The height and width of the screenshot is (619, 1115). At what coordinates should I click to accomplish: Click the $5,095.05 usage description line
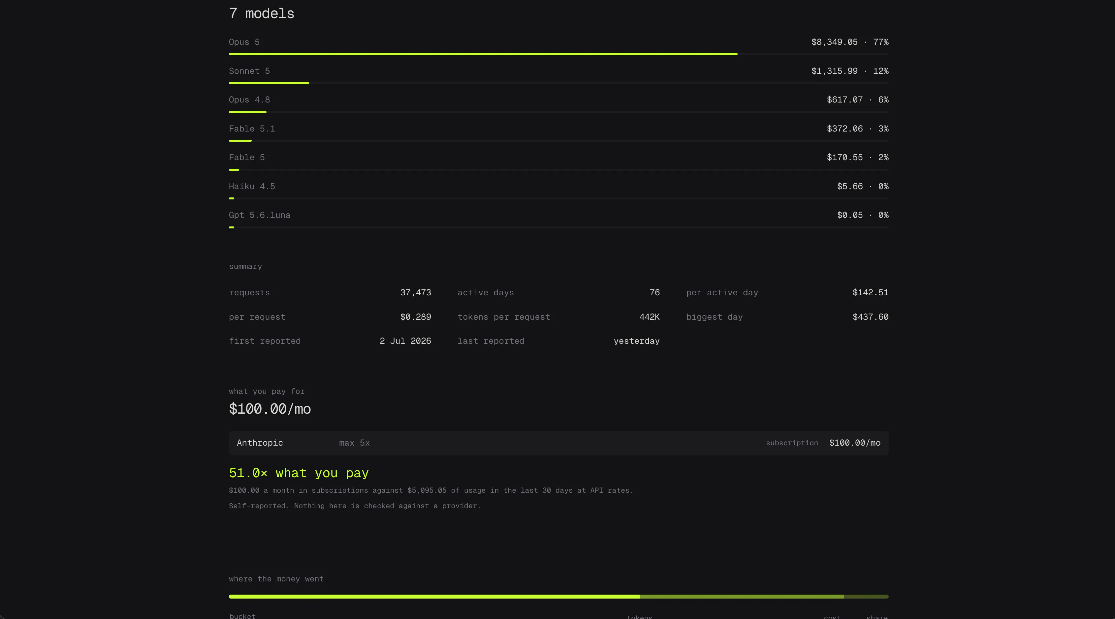click(x=431, y=490)
